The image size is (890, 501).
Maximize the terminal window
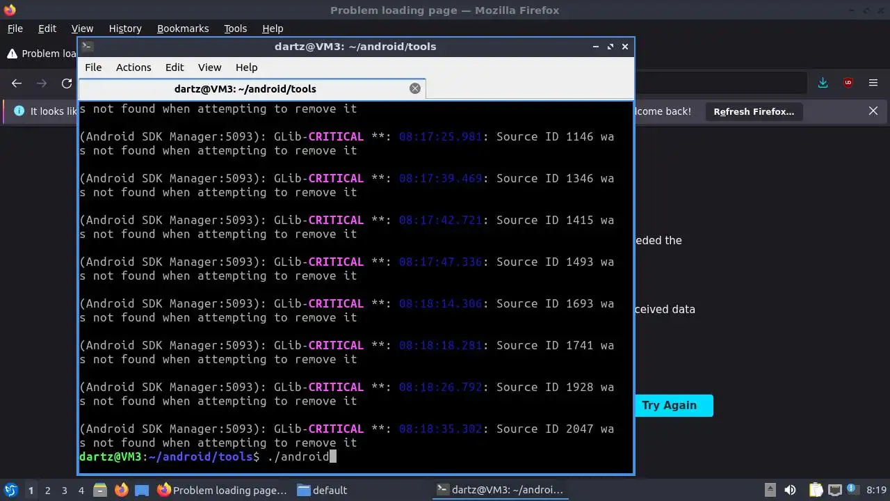click(610, 47)
